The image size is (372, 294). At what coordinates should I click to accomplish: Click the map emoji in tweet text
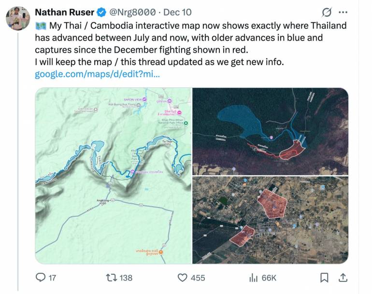click(x=40, y=26)
